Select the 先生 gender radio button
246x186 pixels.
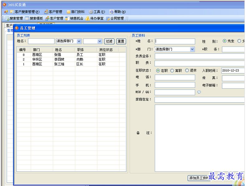225,41
